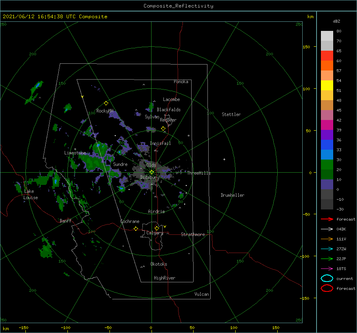This screenshot has height=333, width=357.
Task: Click the magenta 18TS arrow icon
Action: click(327, 269)
